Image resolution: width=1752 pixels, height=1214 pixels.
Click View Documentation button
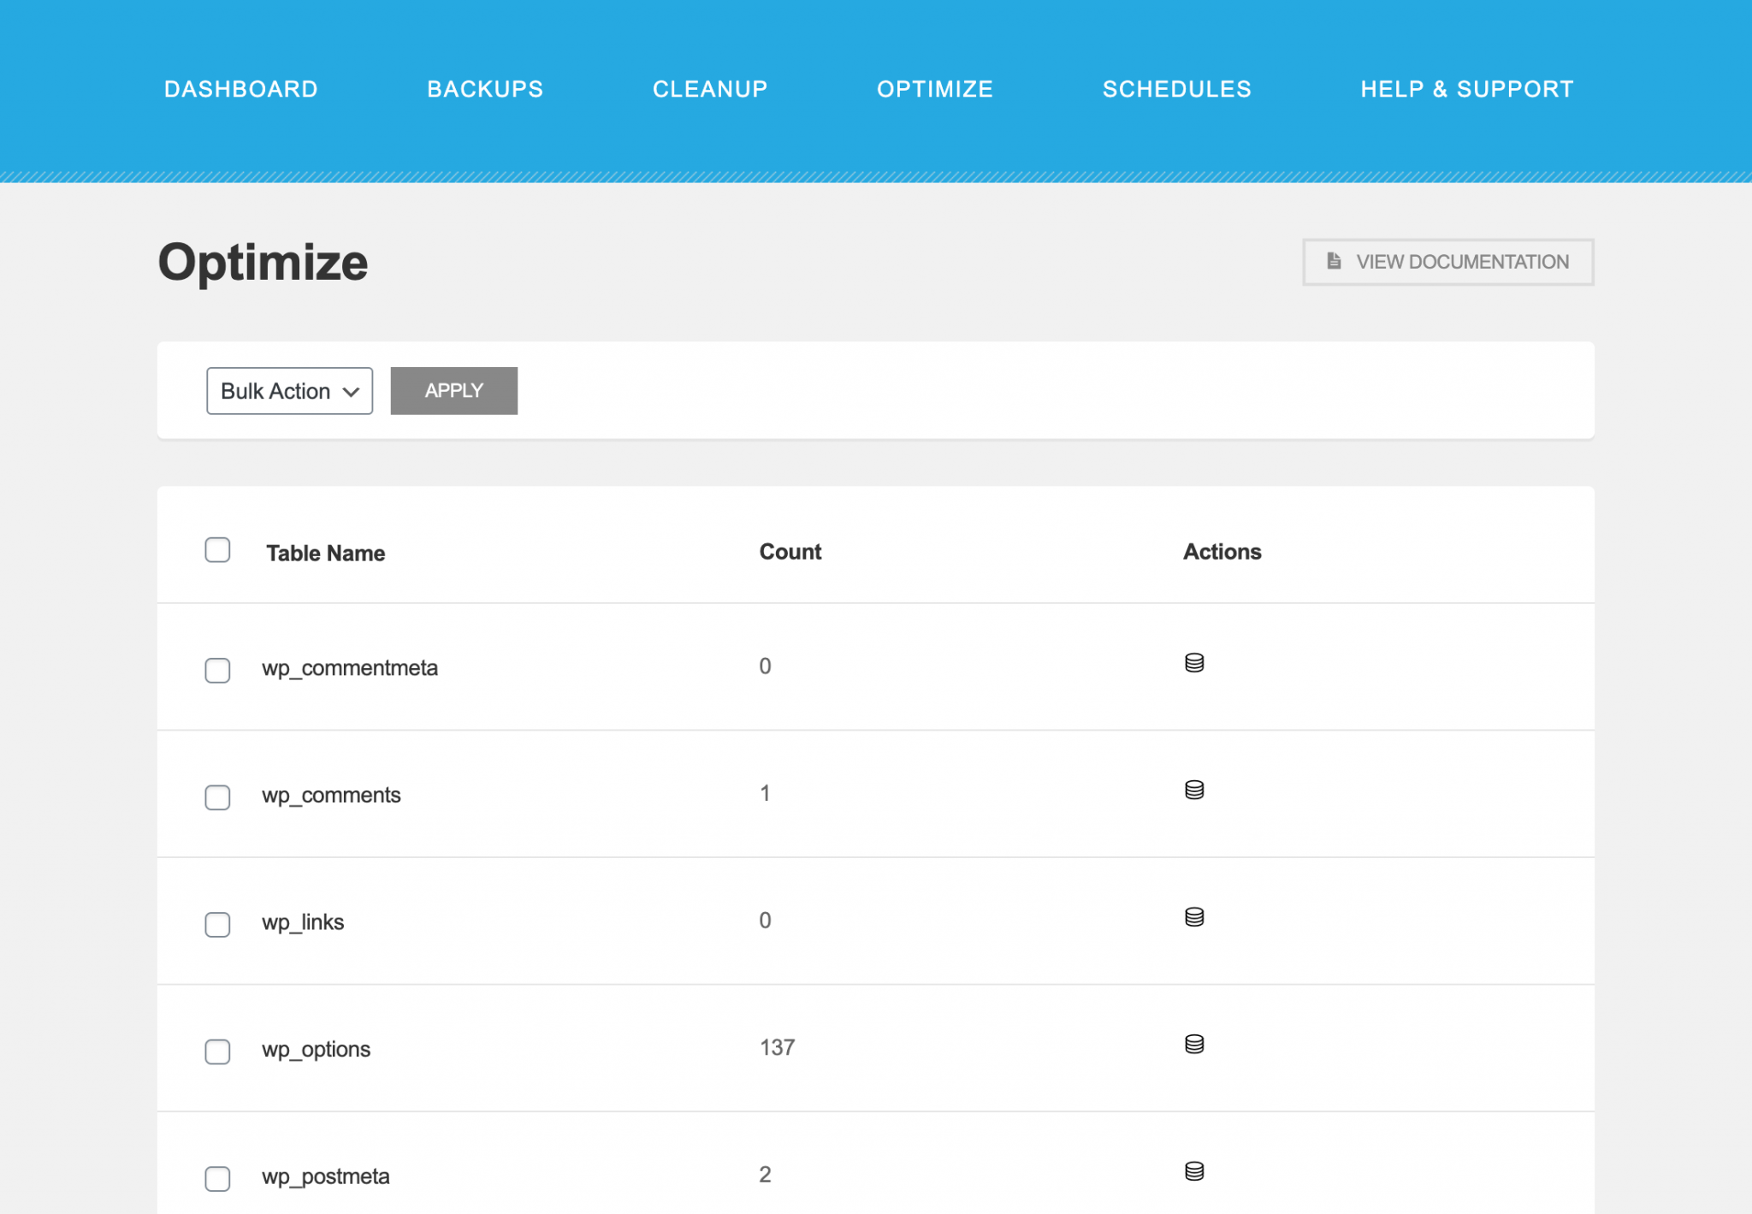(1447, 262)
